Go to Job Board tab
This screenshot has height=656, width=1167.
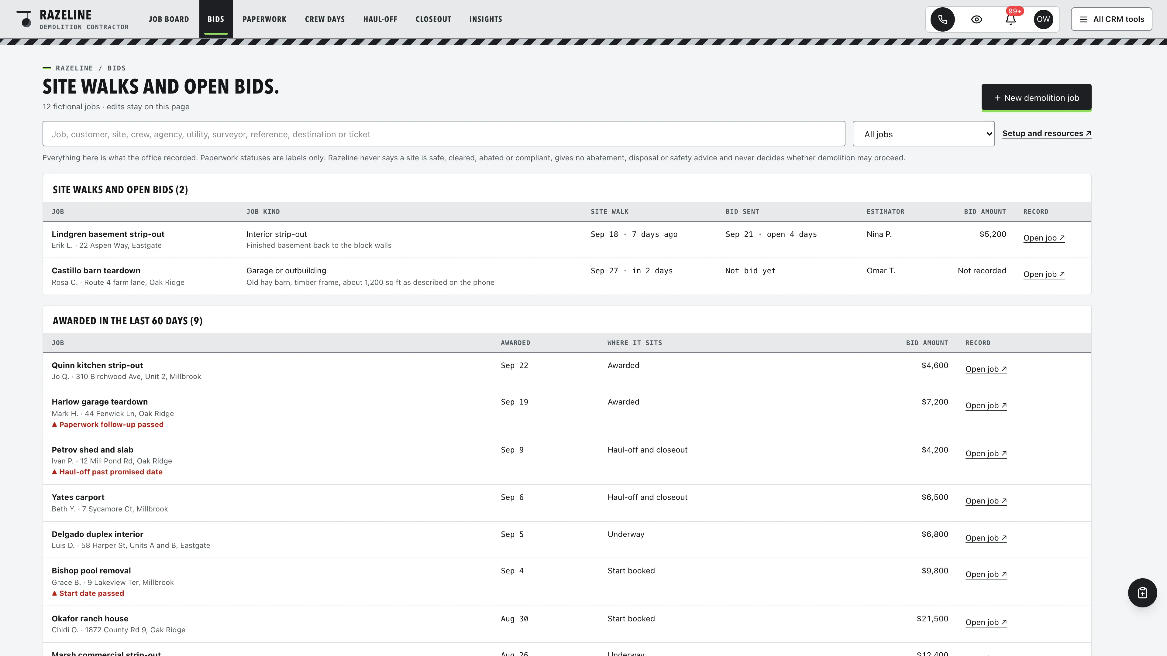(x=169, y=19)
